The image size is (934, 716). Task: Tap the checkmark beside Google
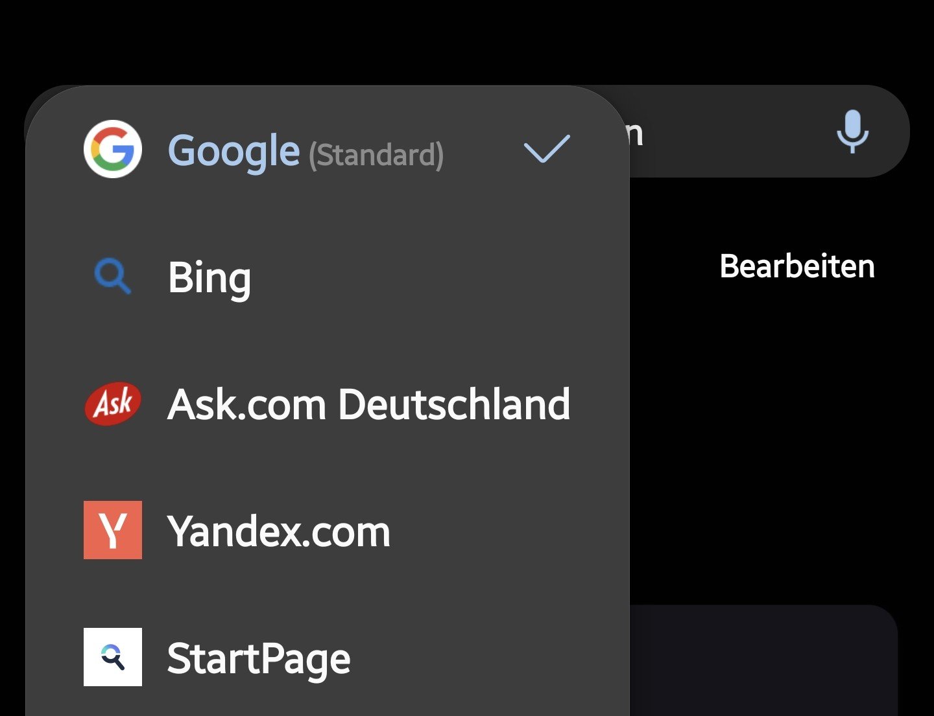click(x=546, y=149)
